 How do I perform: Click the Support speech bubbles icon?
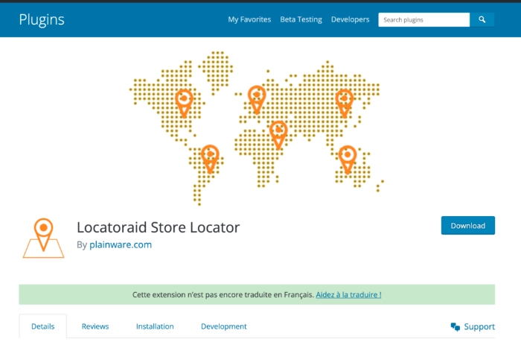(456, 326)
